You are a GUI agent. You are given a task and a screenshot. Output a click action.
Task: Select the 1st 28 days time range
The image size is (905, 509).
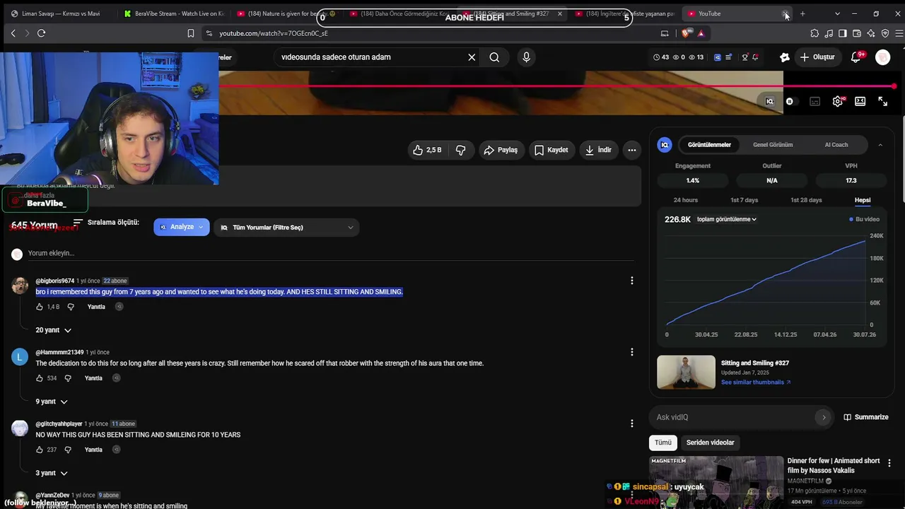pos(806,200)
